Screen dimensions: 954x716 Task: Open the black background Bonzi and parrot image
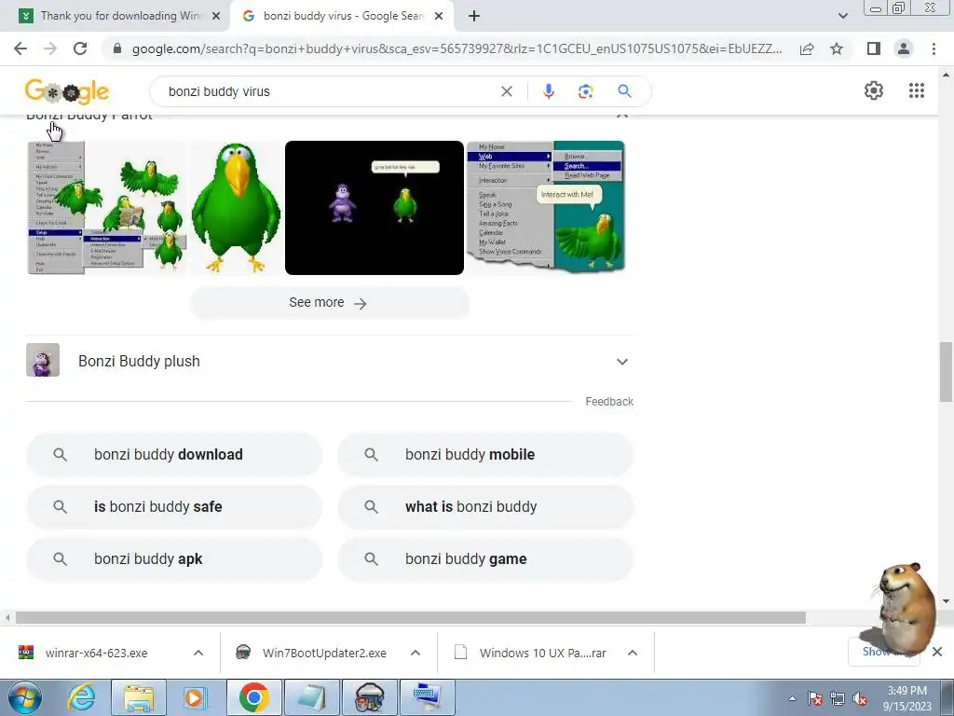[x=375, y=208]
